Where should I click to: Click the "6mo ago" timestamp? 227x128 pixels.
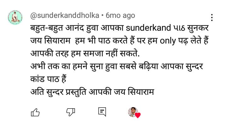coord(120,15)
